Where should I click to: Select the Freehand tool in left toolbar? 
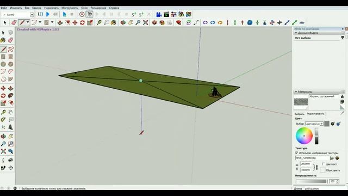(x=11, y=49)
